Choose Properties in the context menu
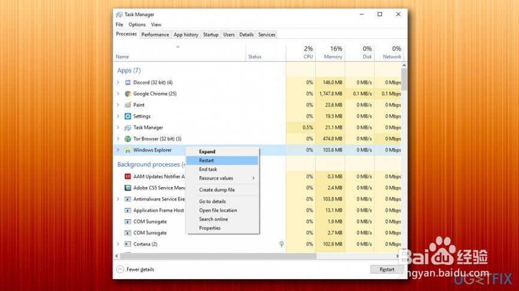The width and height of the screenshot is (519, 291). pyautogui.click(x=222, y=228)
